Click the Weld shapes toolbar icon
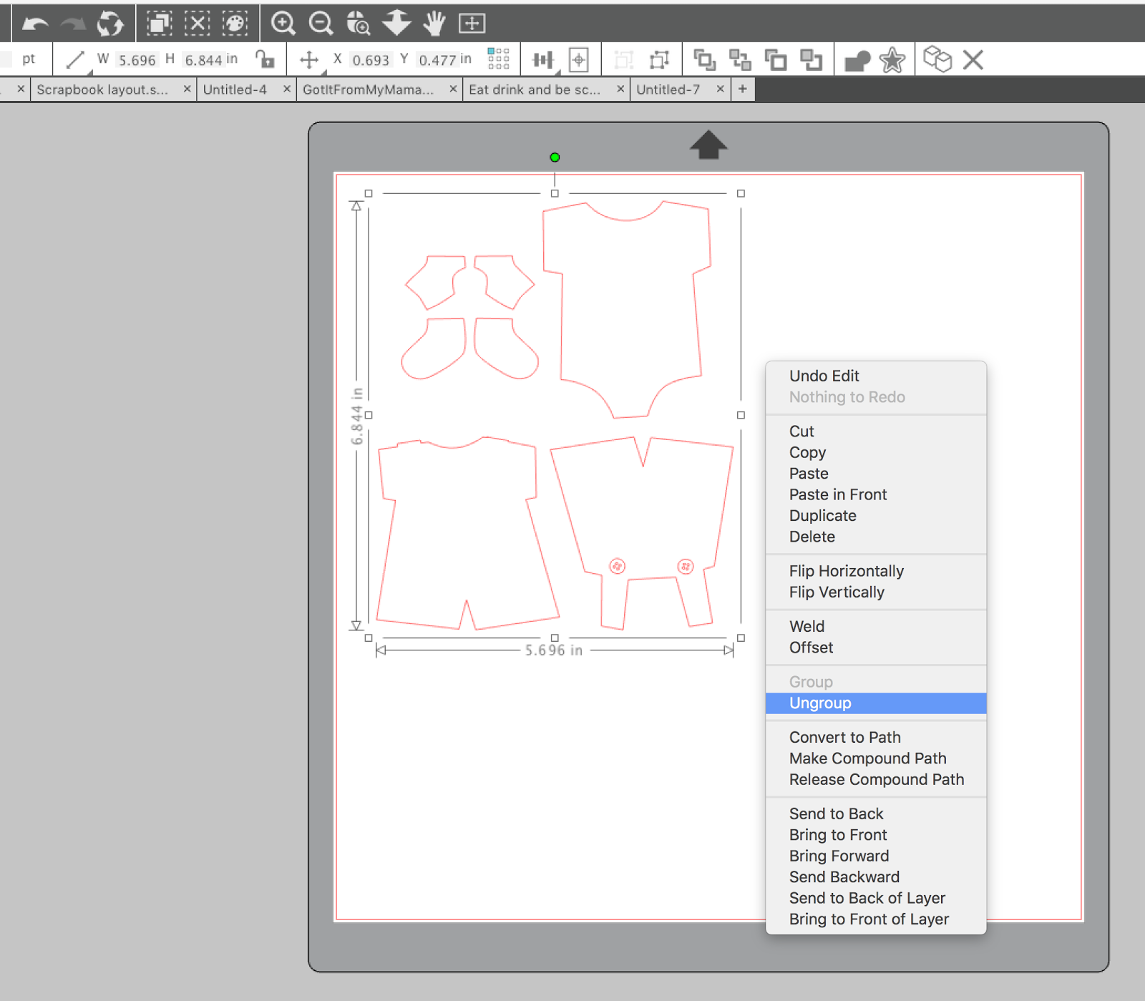Image resolution: width=1145 pixels, height=1001 pixels. [857, 62]
